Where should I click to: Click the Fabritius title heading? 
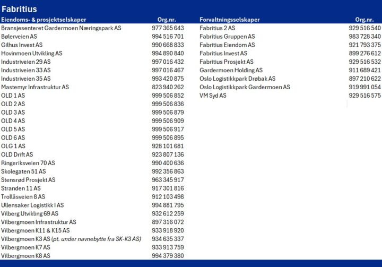click(19, 9)
